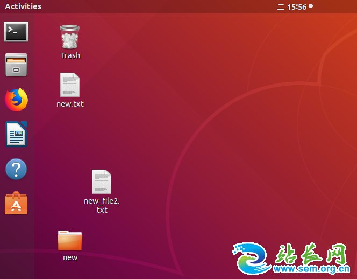Click the 'new_file2.txt' filename label
The height and width of the screenshot is (279, 357).
pos(102,205)
